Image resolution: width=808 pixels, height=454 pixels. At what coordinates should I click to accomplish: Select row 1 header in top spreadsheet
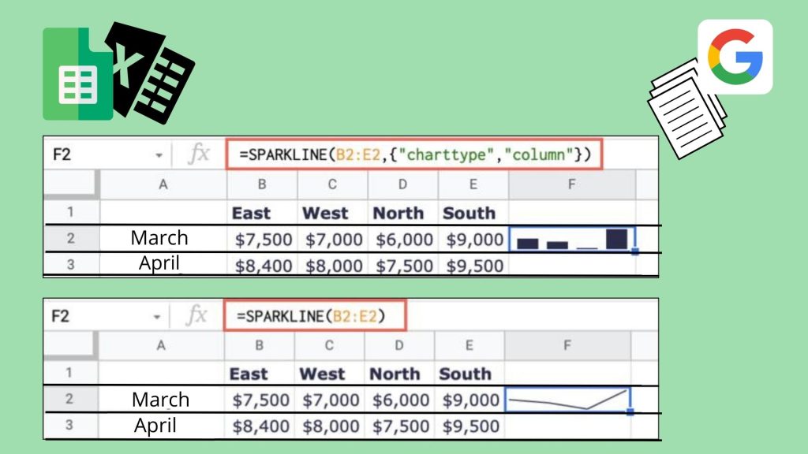point(71,212)
